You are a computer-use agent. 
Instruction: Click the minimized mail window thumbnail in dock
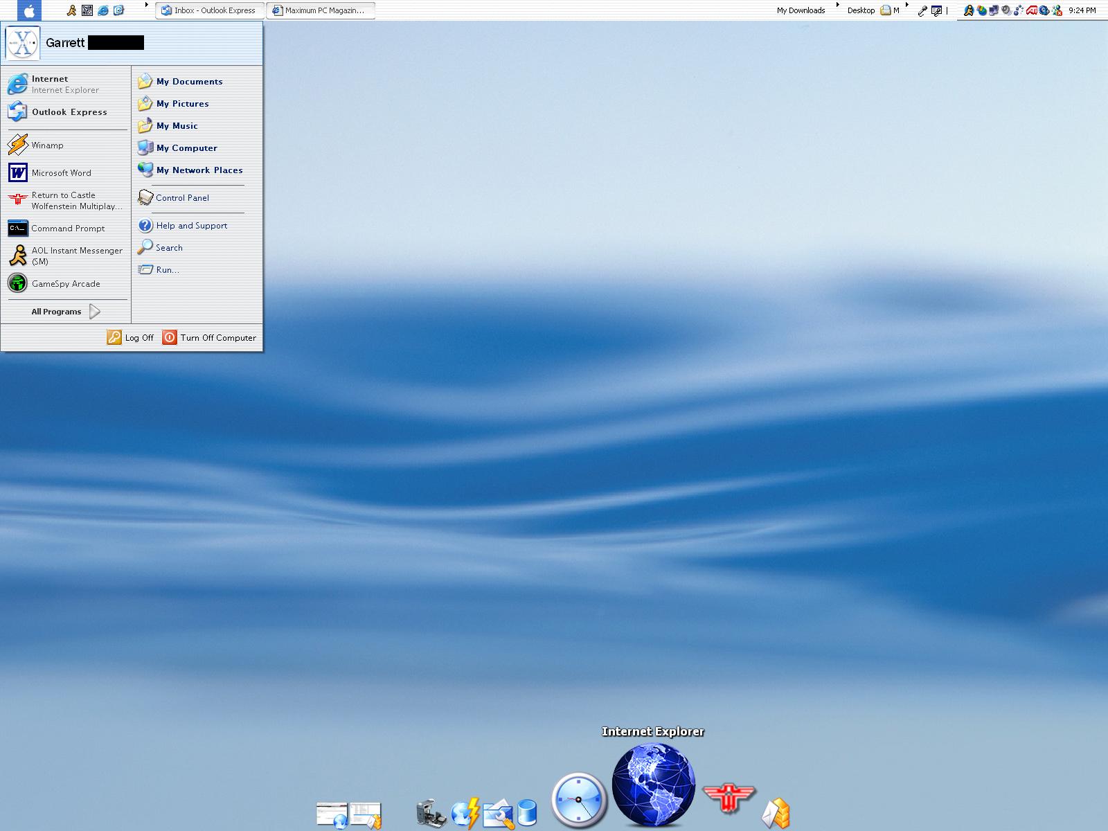coord(366,815)
